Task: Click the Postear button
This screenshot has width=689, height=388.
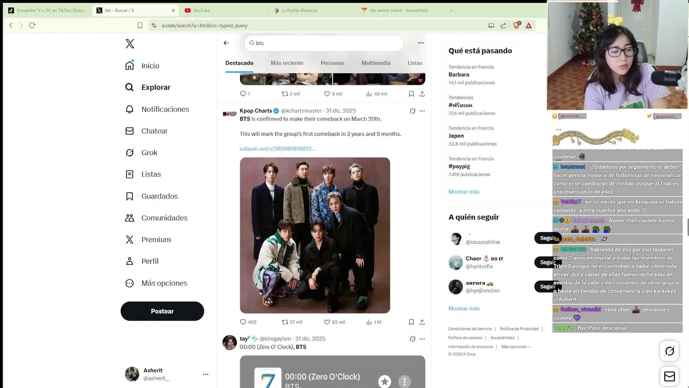Action: [162, 311]
